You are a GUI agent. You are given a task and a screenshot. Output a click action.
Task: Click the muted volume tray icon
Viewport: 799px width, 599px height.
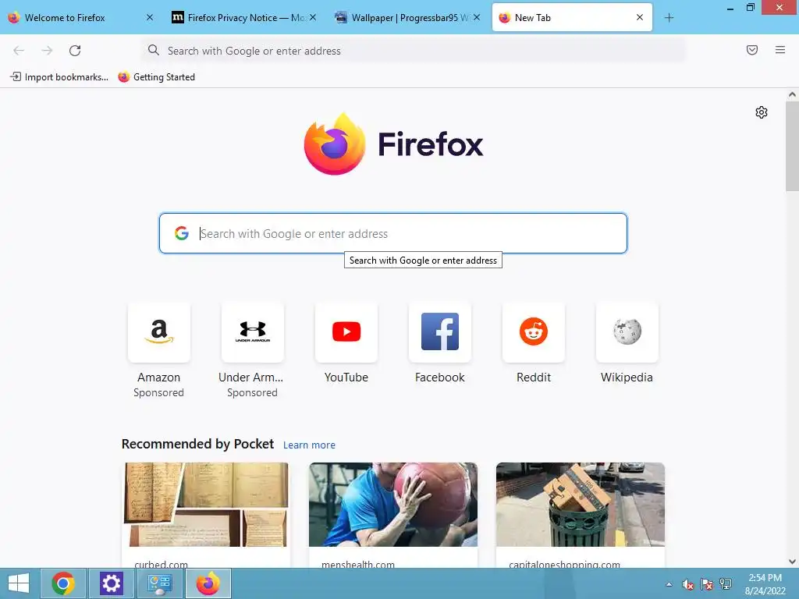(688, 584)
